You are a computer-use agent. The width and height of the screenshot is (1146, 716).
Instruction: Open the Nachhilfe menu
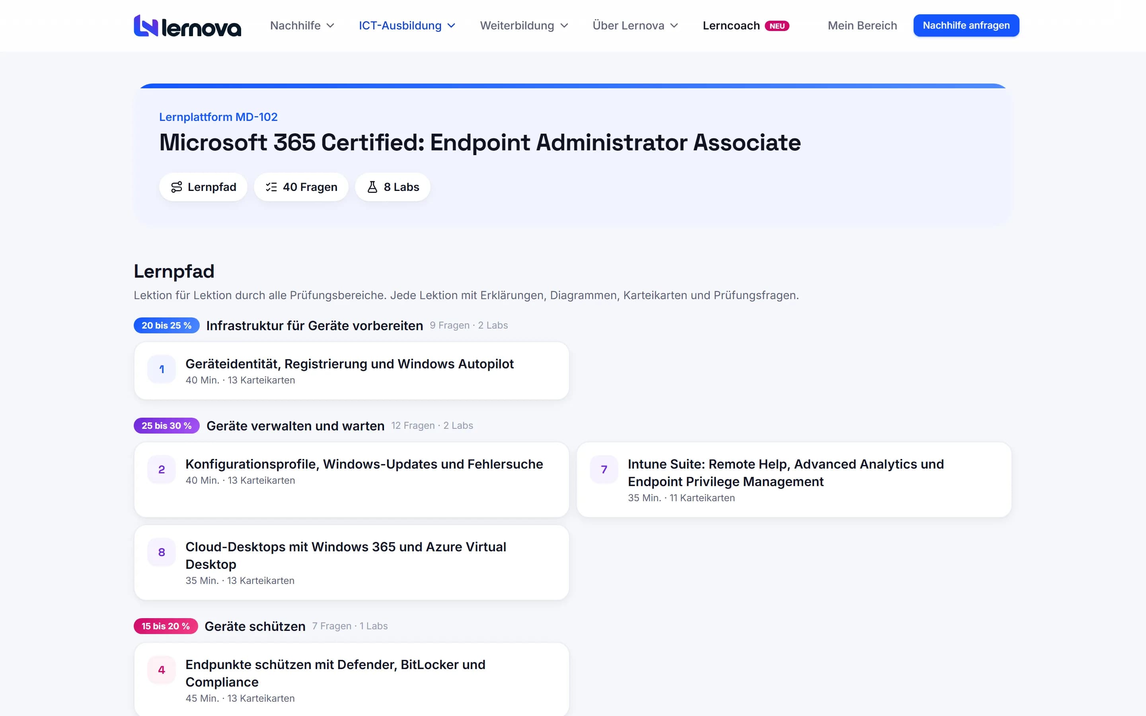pos(302,25)
